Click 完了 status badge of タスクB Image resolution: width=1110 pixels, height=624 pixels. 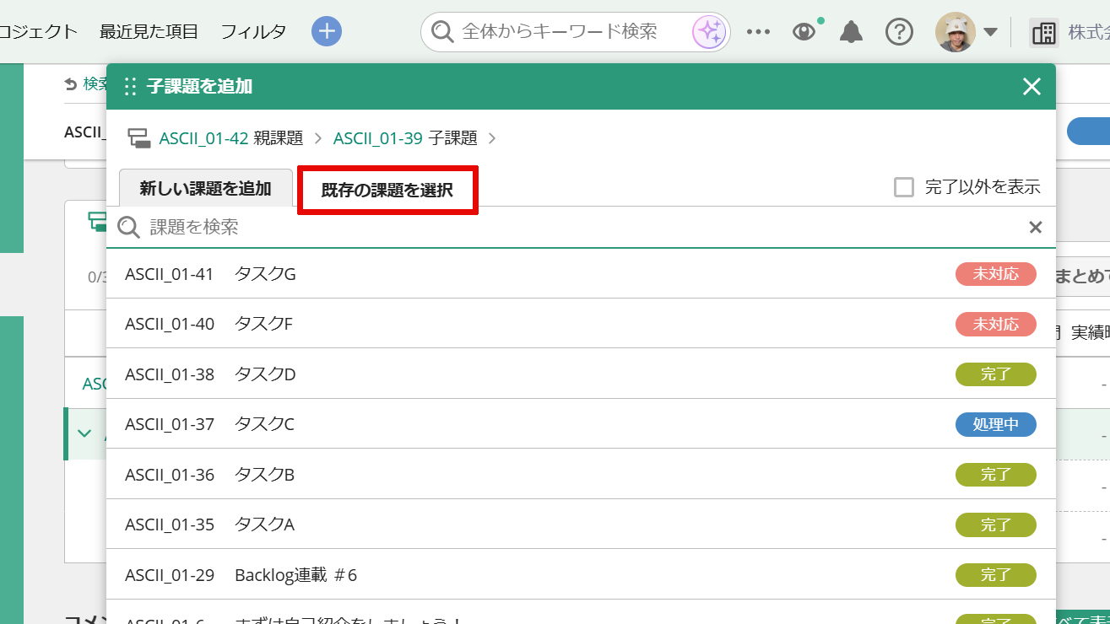996,474
